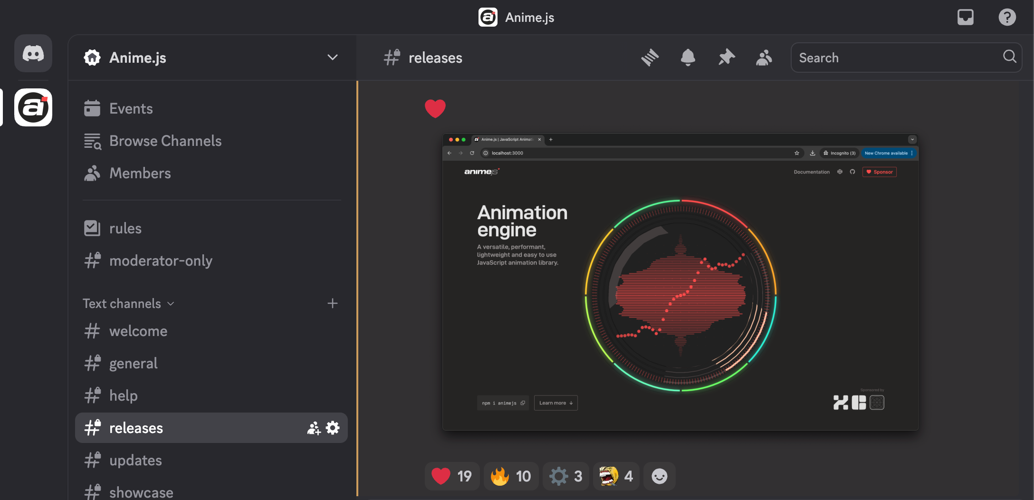The height and width of the screenshot is (500, 1034).
Task: Open invite people icon on releases
Action: tap(314, 428)
